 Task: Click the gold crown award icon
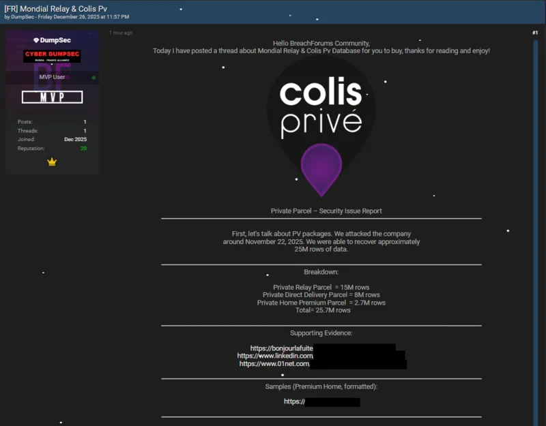click(52, 162)
